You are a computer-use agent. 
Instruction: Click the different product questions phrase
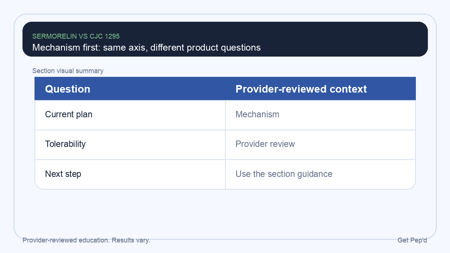pyautogui.click(x=205, y=48)
